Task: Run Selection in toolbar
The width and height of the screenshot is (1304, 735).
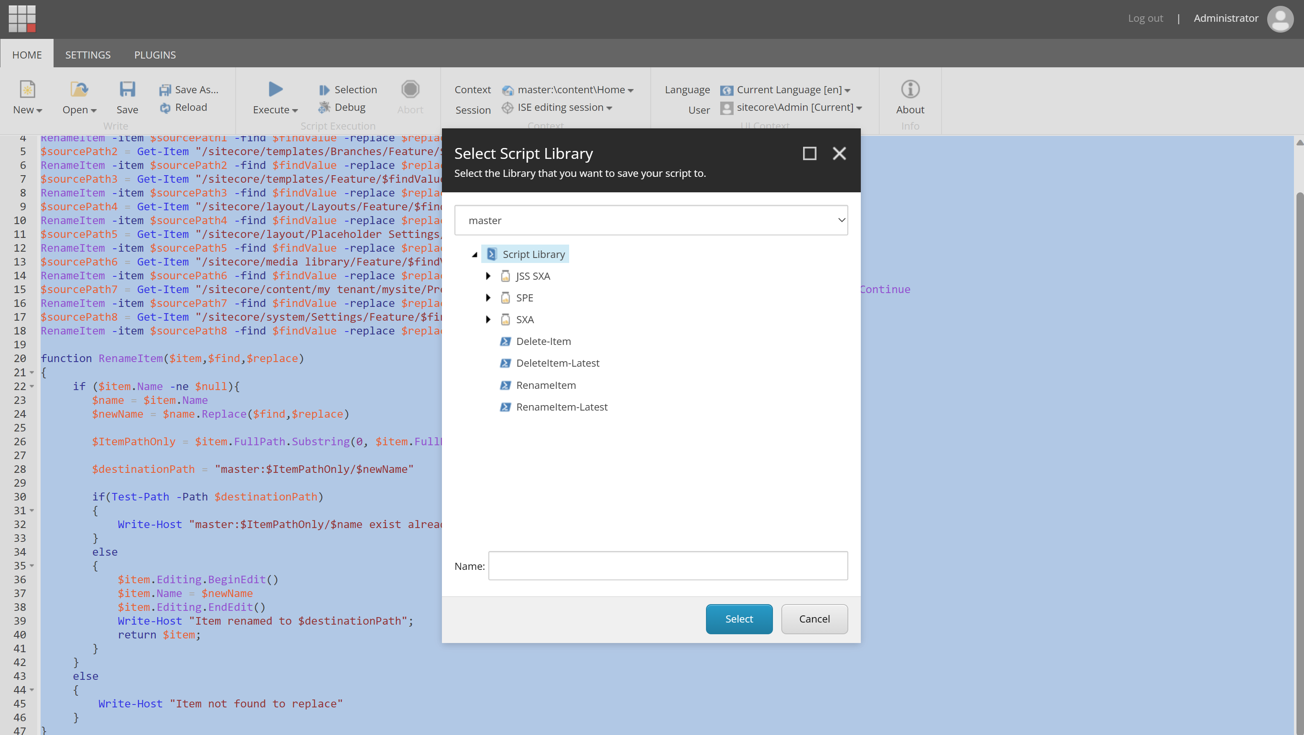Action: pos(348,89)
